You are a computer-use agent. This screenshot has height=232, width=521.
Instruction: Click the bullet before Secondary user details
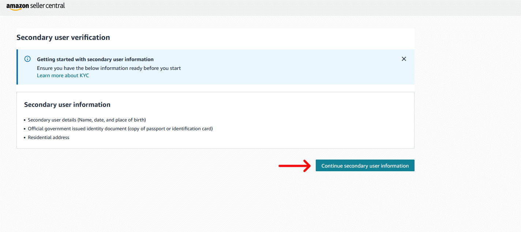(x=25, y=120)
